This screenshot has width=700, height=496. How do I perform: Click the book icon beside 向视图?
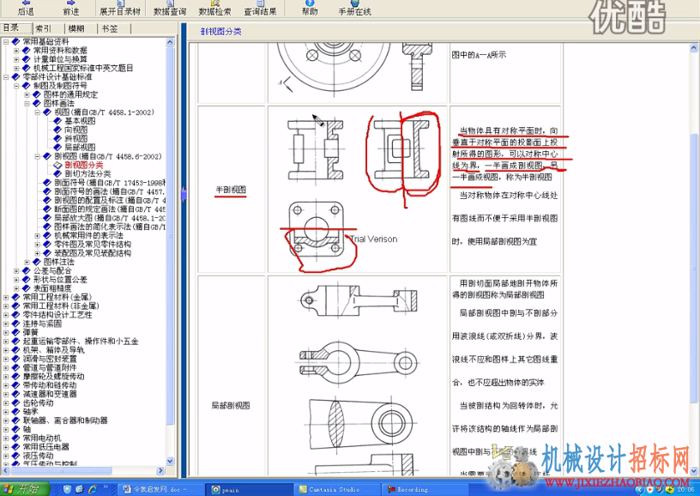pyautogui.click(x=57, y=130)
